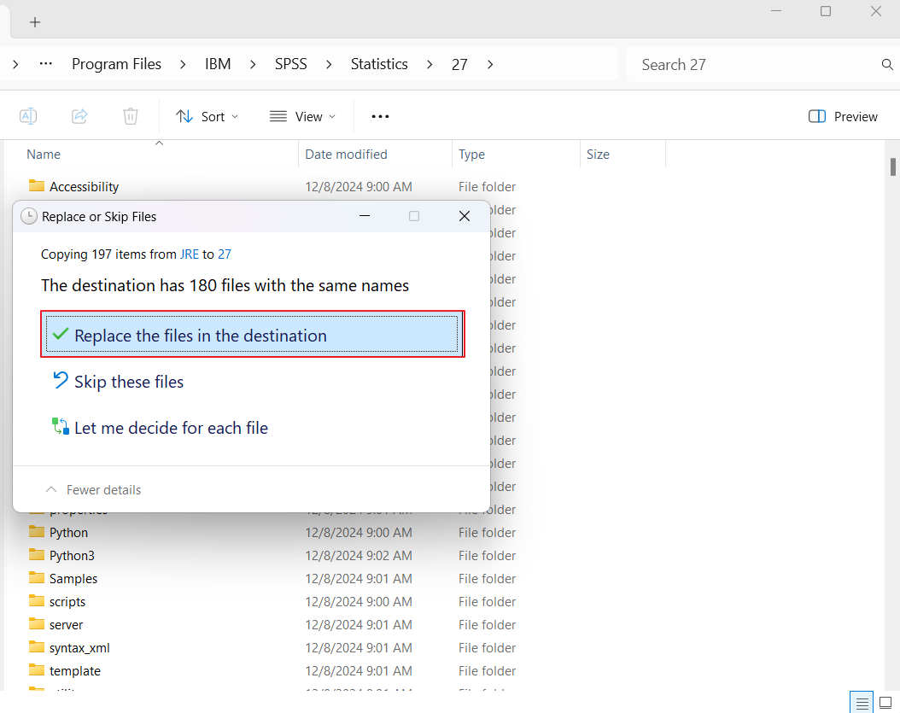900x713 pixels.
Task: Toggle sort order via the Name column header
Action: 44,154
